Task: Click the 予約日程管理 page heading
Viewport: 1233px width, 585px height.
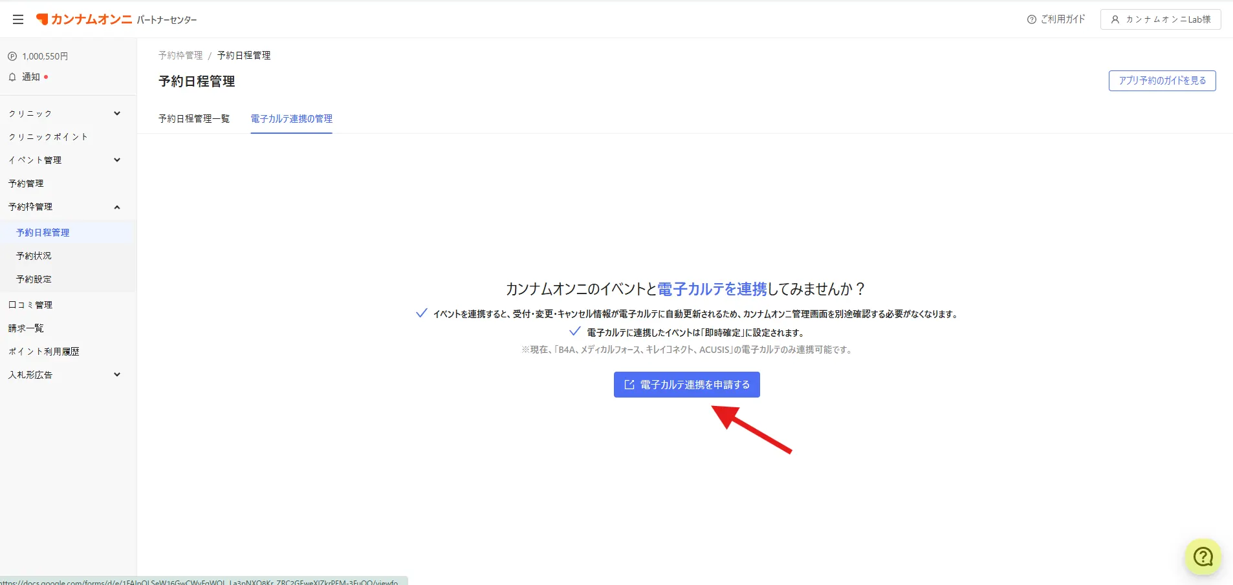Action: coord(197,81)
